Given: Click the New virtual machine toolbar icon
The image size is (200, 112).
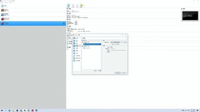Looking at the screenshot, I should click(x=68, y=5).
